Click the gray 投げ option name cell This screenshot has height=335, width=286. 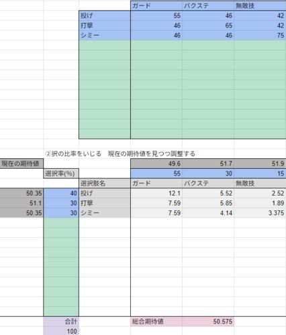point(105,193)
